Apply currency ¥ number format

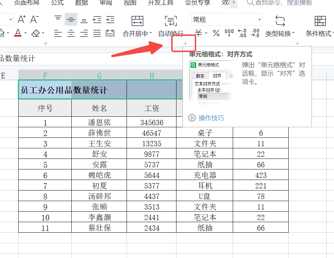pos(198,33)
